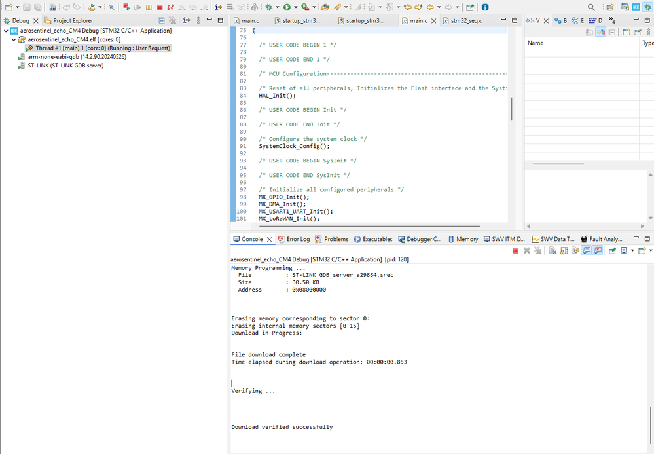Open the Back navigation history dropdown

[439, 7]
